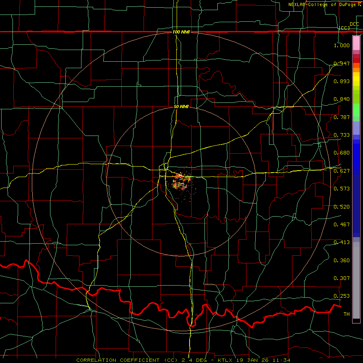Viewport: 363px width, 363px height.
Task: Click the TH threshold label
Action: pos(346,314)
